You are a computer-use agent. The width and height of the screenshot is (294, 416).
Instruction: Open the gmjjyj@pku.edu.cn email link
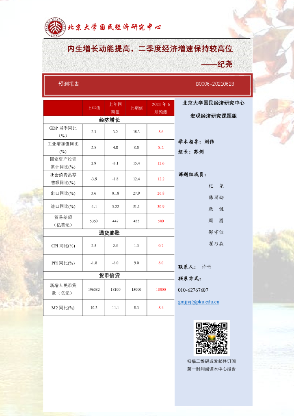(199, 302)
